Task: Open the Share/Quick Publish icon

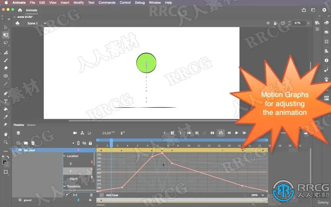Action: tap(304, 10)
